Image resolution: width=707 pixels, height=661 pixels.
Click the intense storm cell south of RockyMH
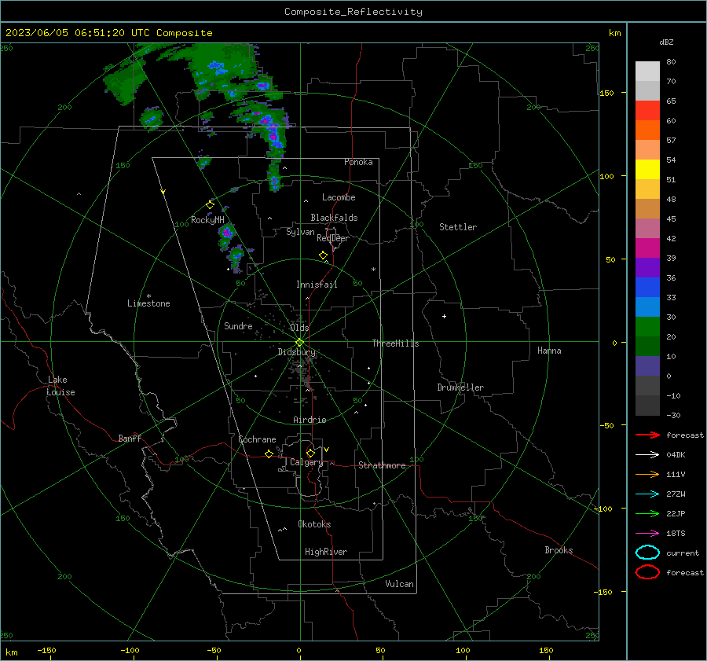[x=227, y=233]
